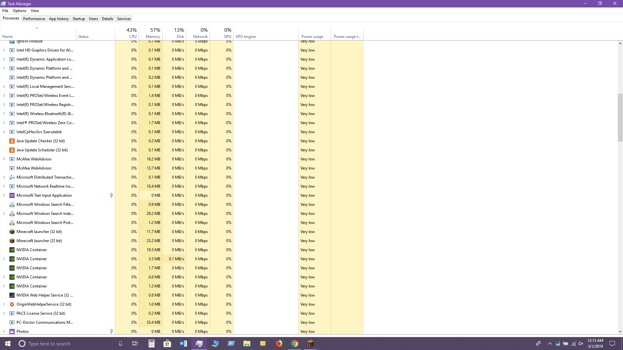The height and width of the screenshot is (350, 623).
Task: Click the OriginWebHelperService process icon
Action: (12, 304)
